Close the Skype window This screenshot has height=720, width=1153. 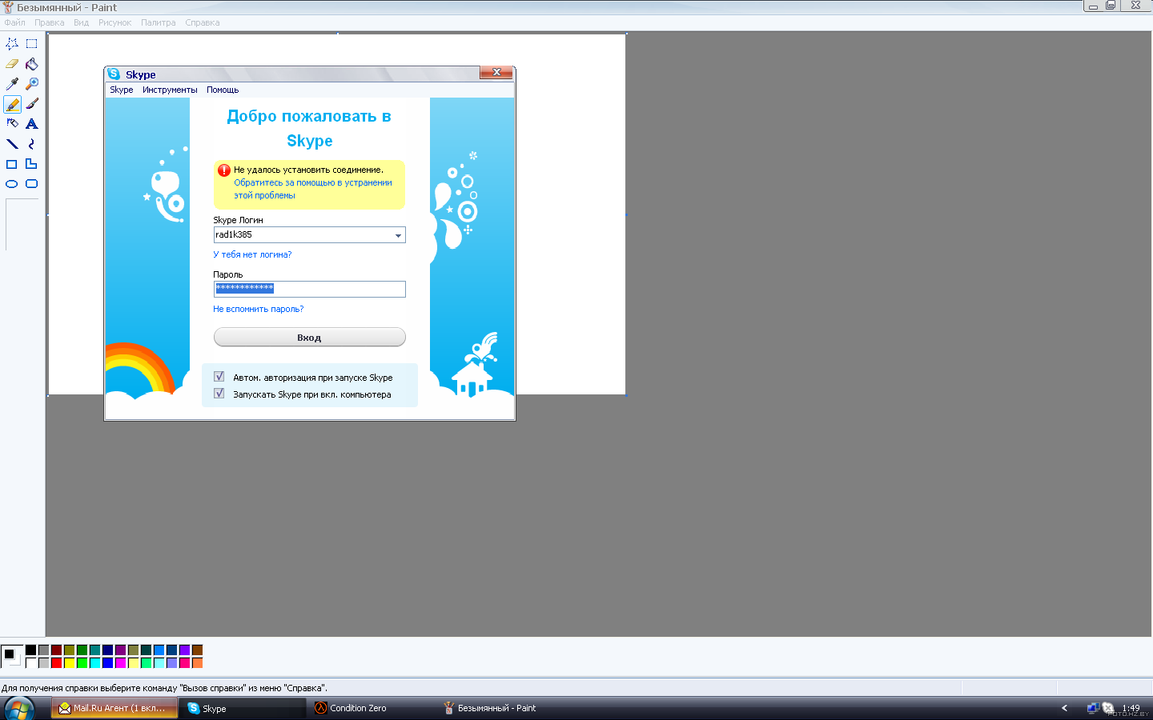496,72
